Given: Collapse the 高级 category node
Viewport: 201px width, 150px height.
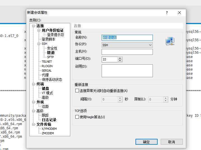Looking at the screenshot, I should (x=34, y=111).
